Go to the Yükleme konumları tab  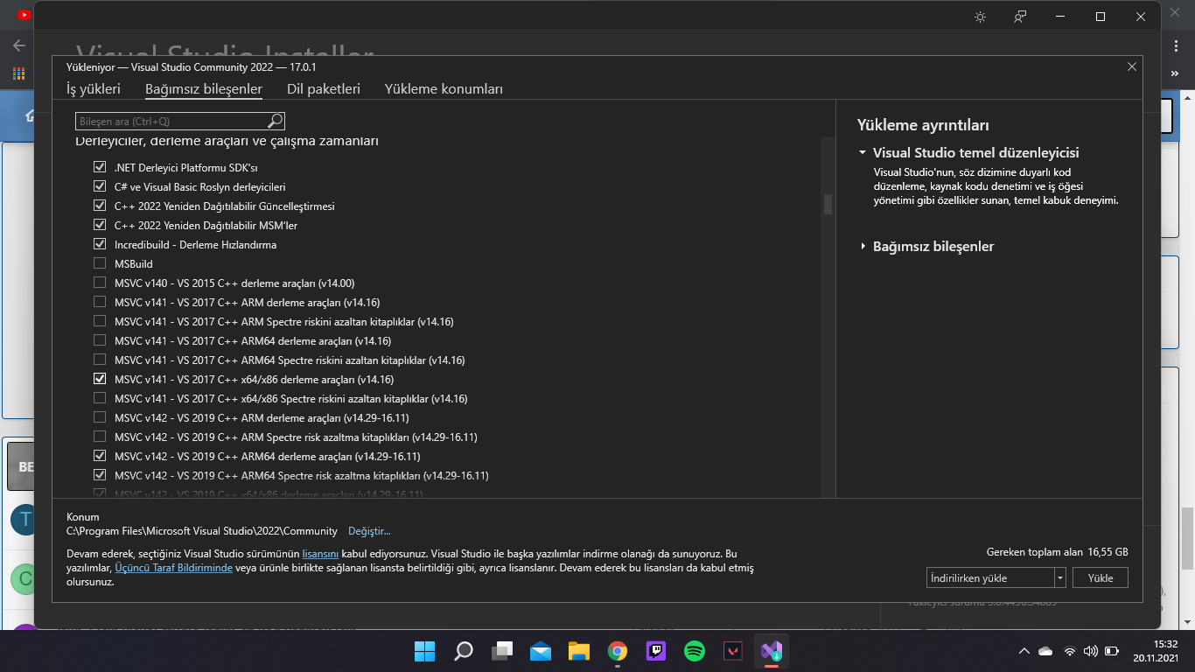[x=444, y=89]
